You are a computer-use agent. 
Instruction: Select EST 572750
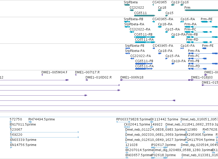(x=11, y=122)
